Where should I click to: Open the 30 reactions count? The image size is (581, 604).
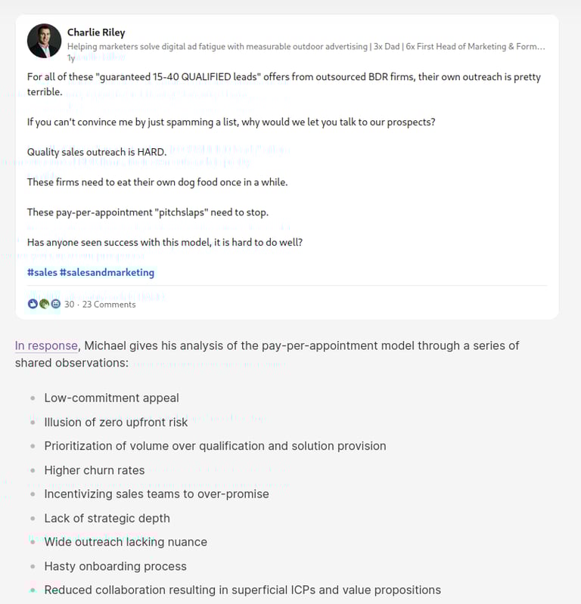(70, 305)
